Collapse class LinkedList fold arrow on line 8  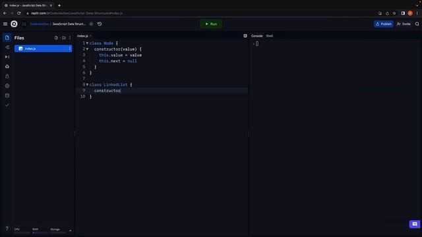87,84
